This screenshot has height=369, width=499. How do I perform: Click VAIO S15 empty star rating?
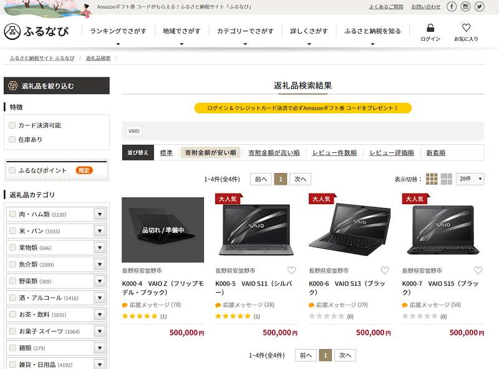click(420, 316)
